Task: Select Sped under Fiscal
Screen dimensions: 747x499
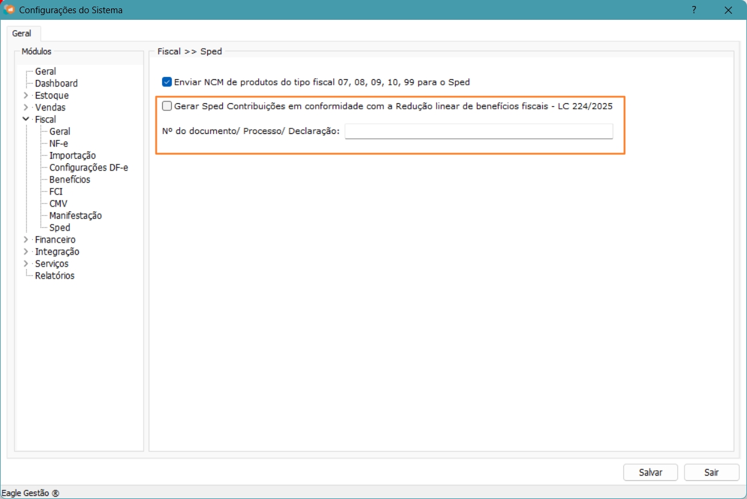Action: [60, 228]
